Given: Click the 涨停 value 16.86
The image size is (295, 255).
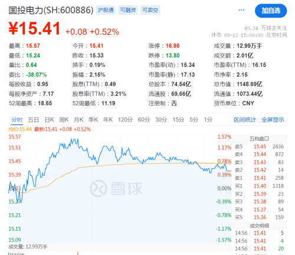Looking at the screenshot, I should coord(172,46).
